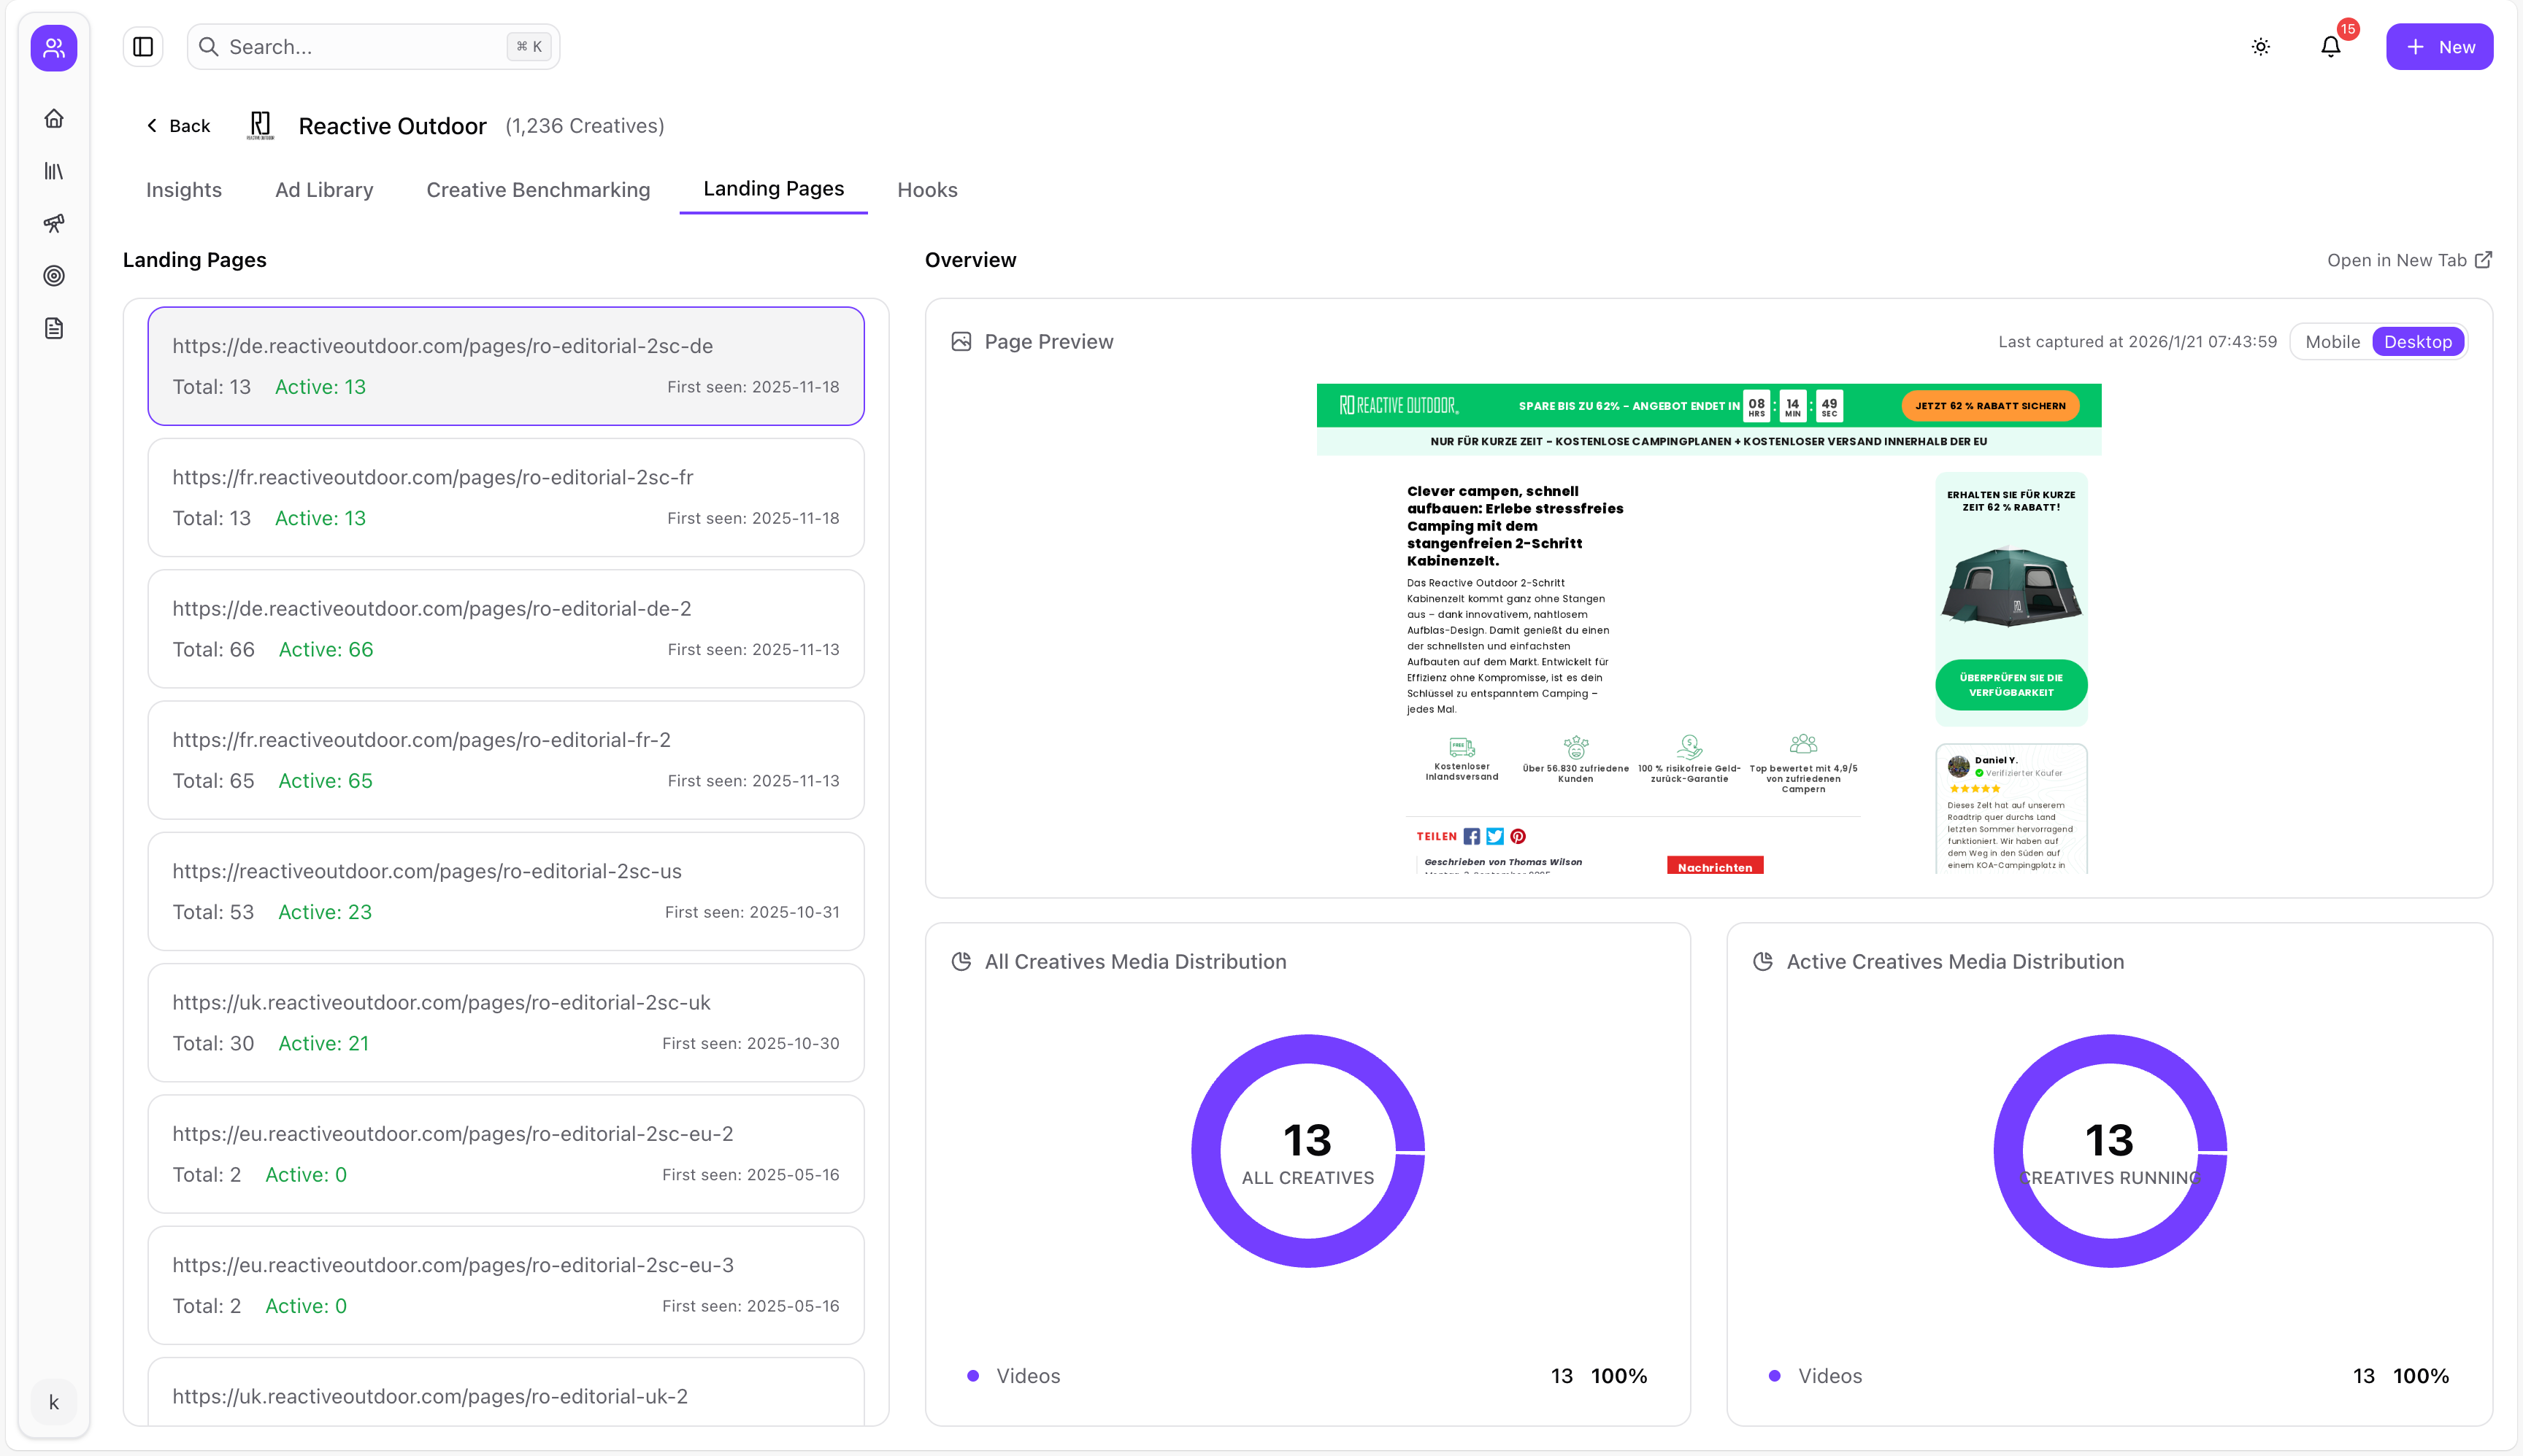Click Open in New Tab link
This screenshot has width=2523, height=1456.
[x=2408, y=260]
